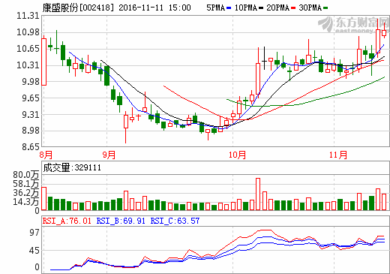Click the 20PMA legend label
Viewport: 390px width, 274px height.
tap(277, 8)
